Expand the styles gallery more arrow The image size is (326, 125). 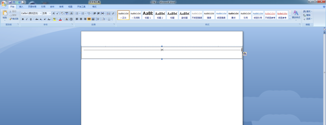click(290, 18)
